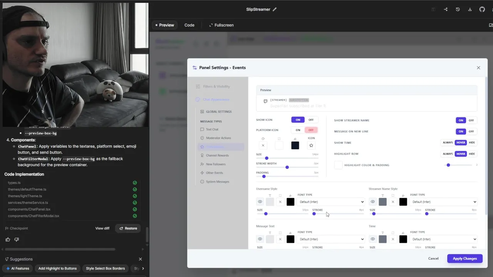Click the Twitch icon in Preview row
The width and height of the screenshot is (493, 277).
point(265,102)
